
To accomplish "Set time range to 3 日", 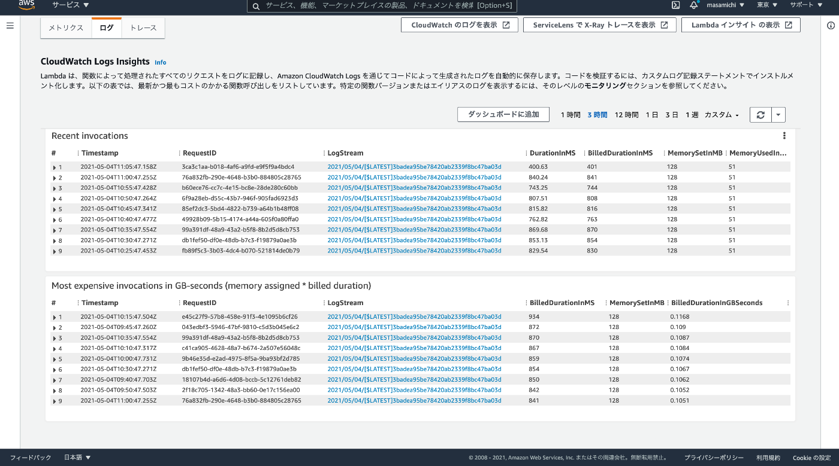I will (672, 115).
